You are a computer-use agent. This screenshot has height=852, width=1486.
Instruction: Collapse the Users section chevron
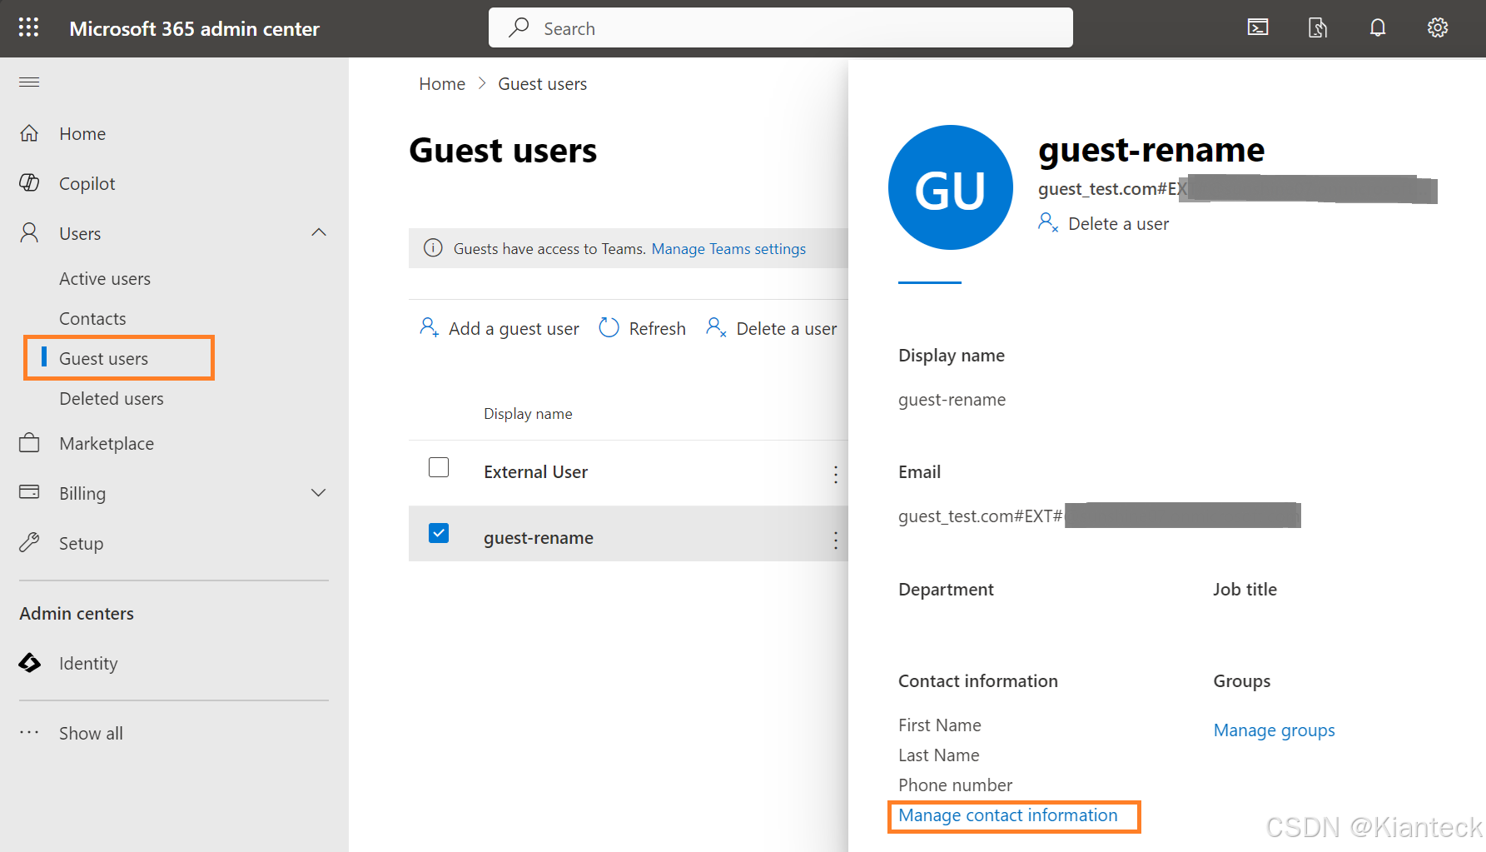(x=319, y=232)
